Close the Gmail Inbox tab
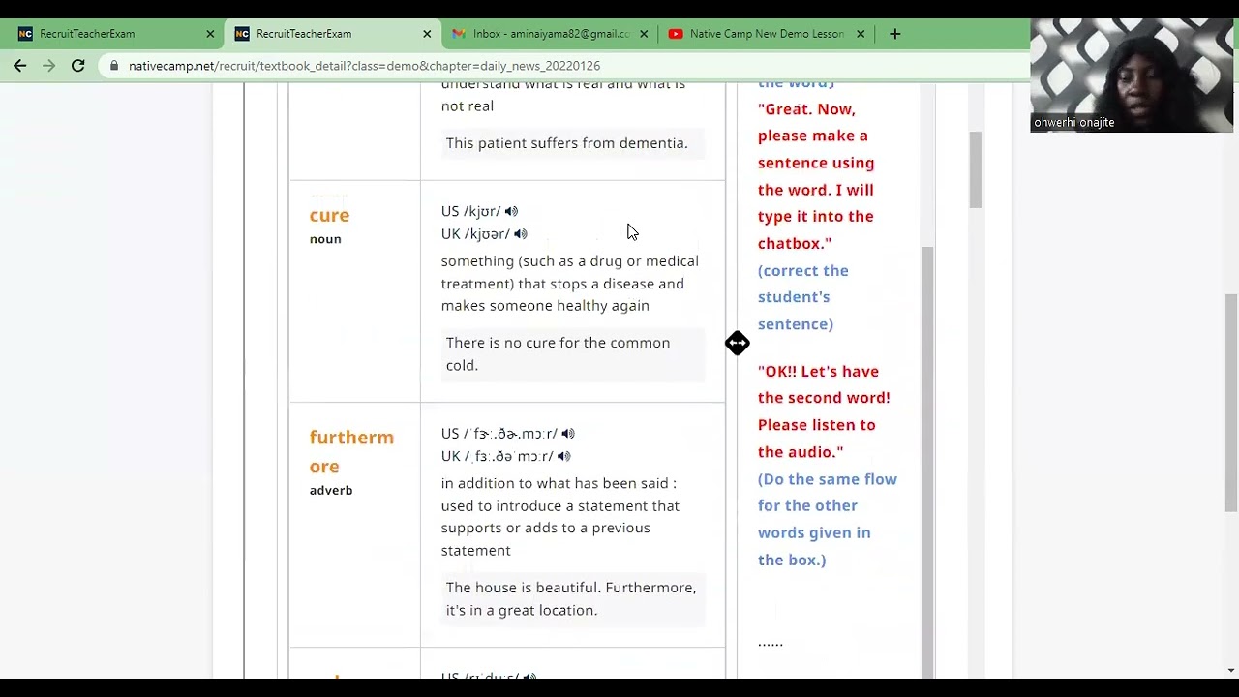Image resolution: width=1239 pixels, height=697 pixels. pos(644,34)
